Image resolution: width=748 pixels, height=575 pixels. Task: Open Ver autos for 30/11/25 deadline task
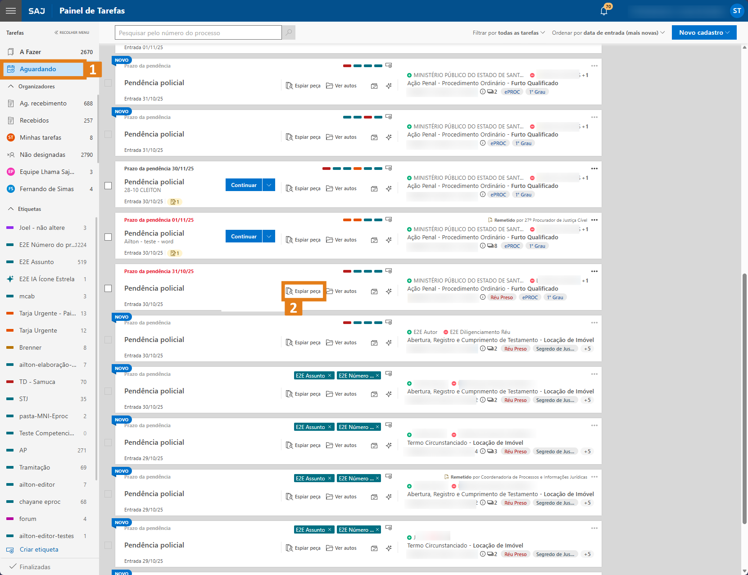[x=341, y=188]
